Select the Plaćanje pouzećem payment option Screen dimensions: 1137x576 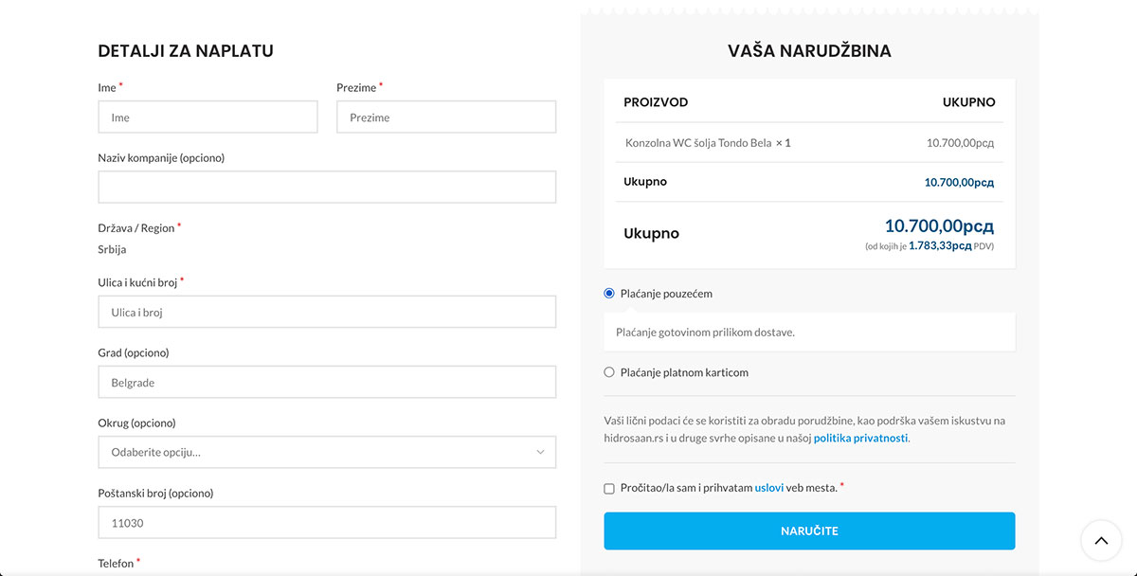pos(609,294)
